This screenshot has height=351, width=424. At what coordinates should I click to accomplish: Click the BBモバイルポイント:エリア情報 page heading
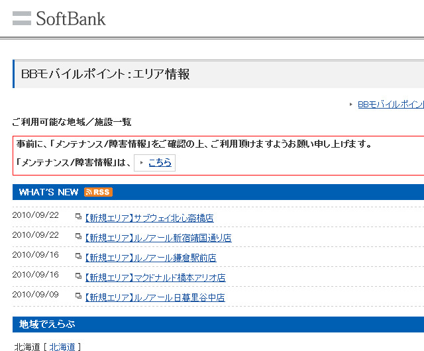click(x=106, y=74)
